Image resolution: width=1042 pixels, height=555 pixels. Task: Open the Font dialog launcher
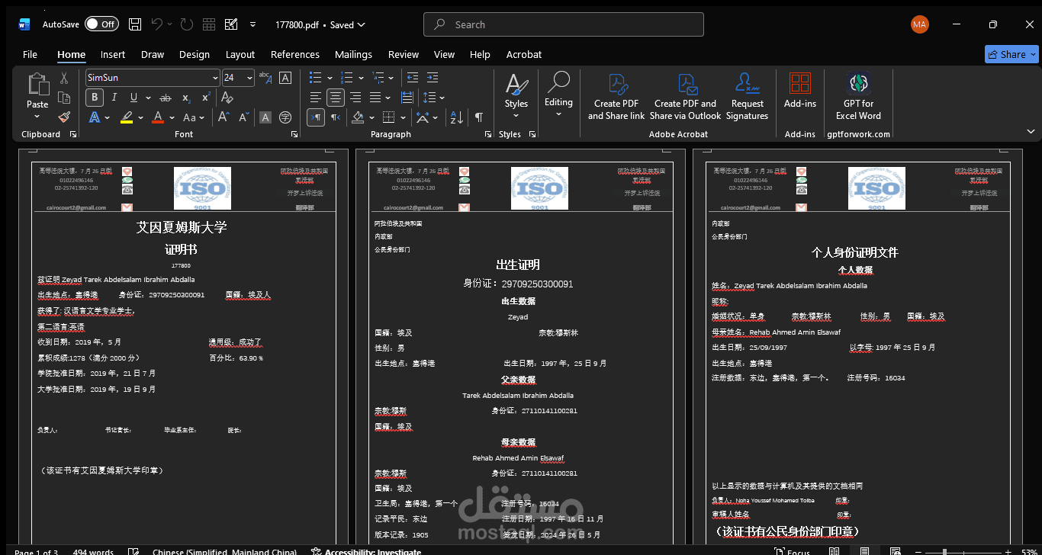coord(294,134)
